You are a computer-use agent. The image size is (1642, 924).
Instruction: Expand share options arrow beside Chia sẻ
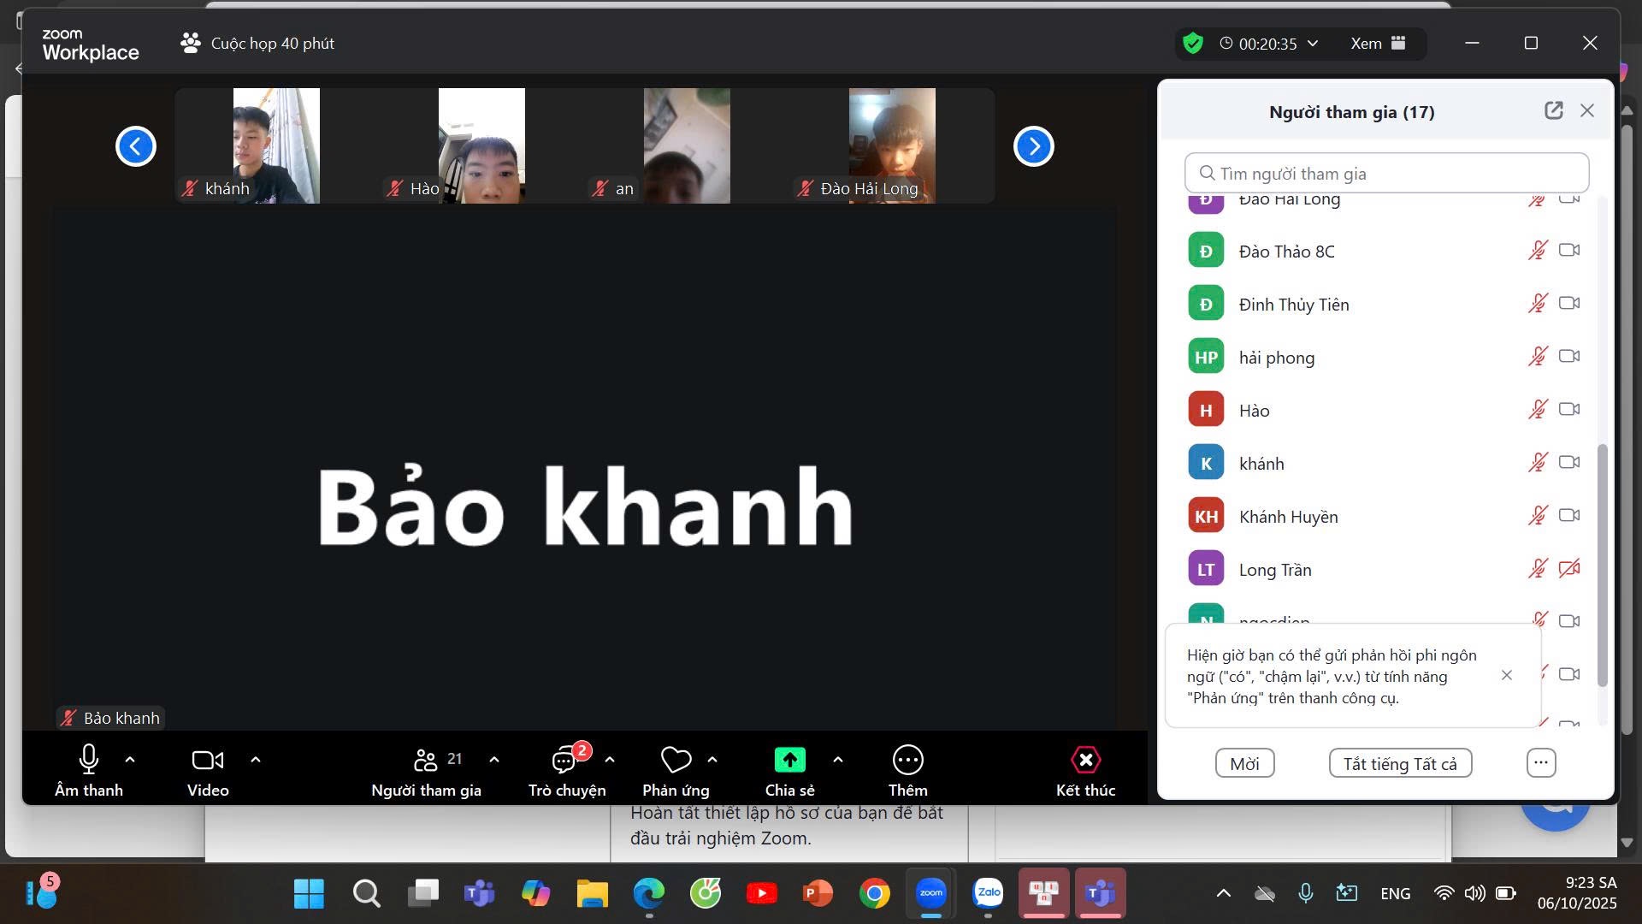click(x=838, y=760)
